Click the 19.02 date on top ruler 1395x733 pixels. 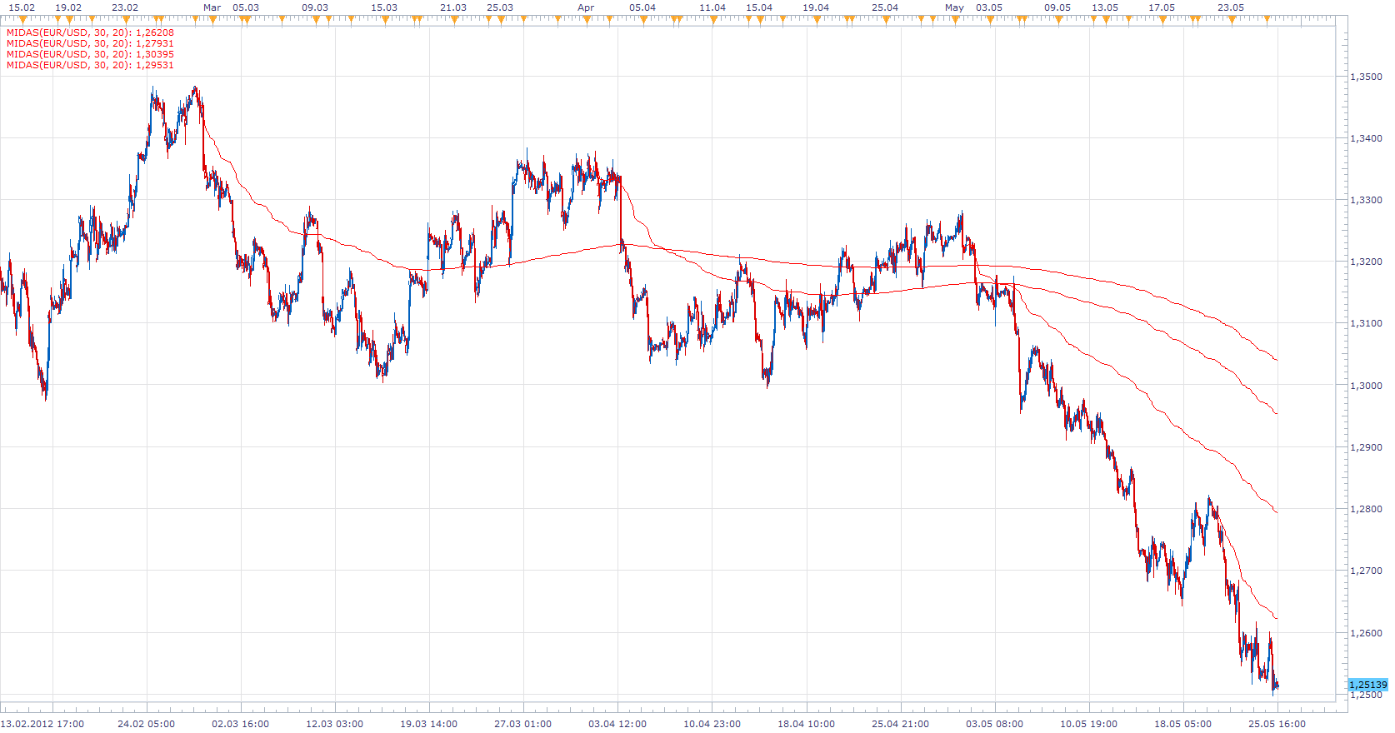[68, 7]
